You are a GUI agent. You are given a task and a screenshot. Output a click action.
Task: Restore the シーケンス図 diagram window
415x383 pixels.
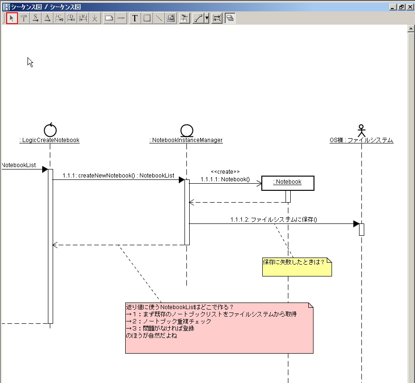point(402,7)
